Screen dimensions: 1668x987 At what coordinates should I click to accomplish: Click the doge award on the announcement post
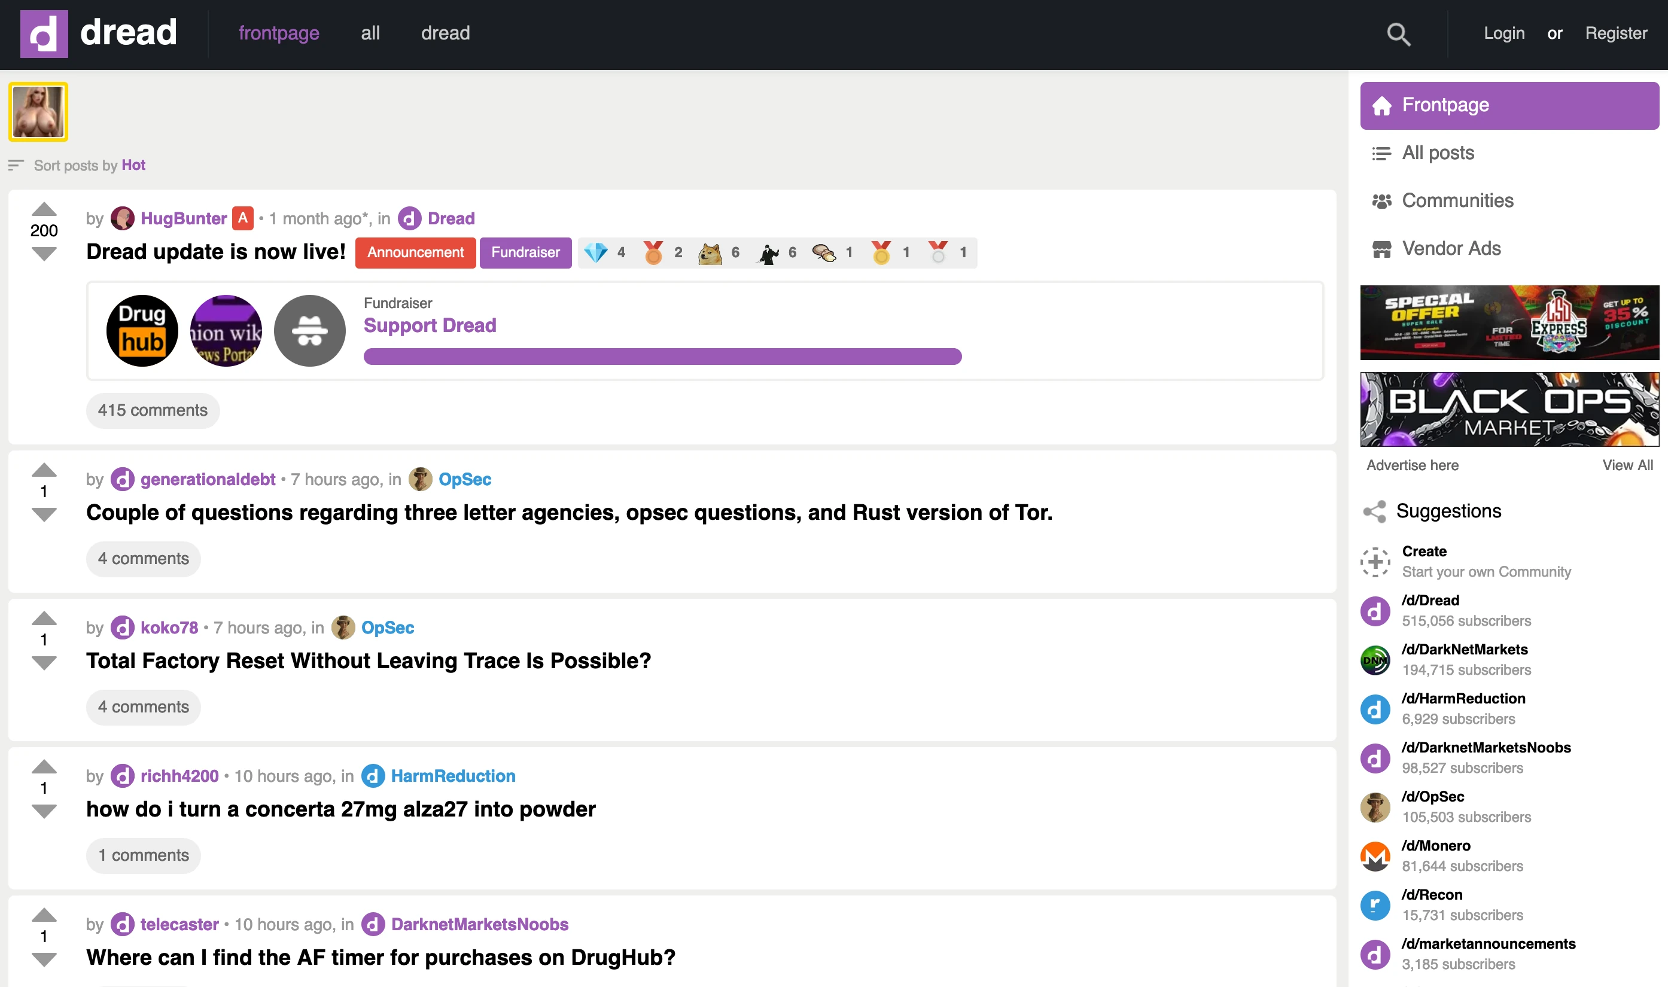click(710, 252)
